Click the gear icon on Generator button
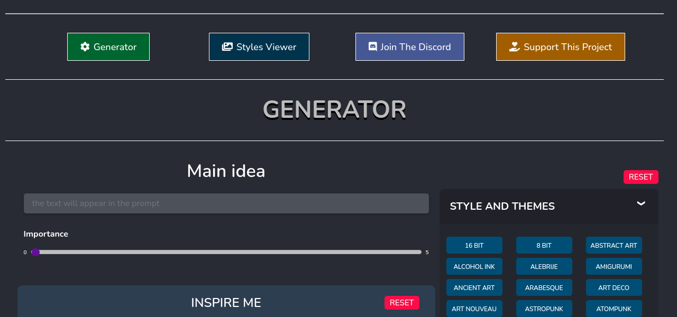Screen dimensions: 677x317 point(85,47)
